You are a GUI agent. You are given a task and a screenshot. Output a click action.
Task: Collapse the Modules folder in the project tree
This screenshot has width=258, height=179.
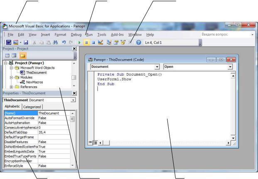11,77
